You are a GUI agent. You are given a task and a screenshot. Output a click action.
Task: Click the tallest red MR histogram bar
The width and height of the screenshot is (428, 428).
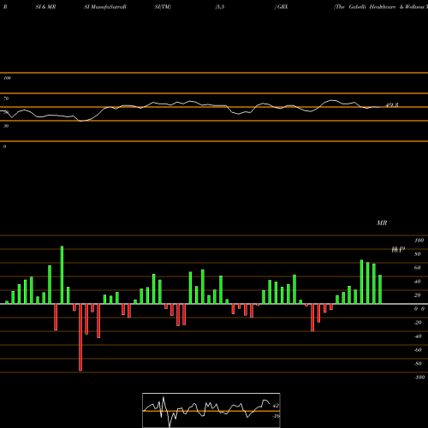(80, 337)
